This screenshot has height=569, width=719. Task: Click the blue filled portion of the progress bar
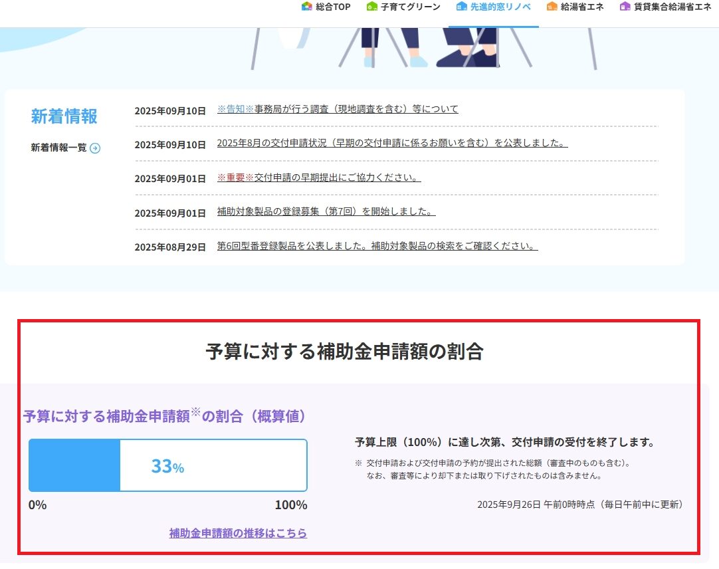click(x=74, y=465)
